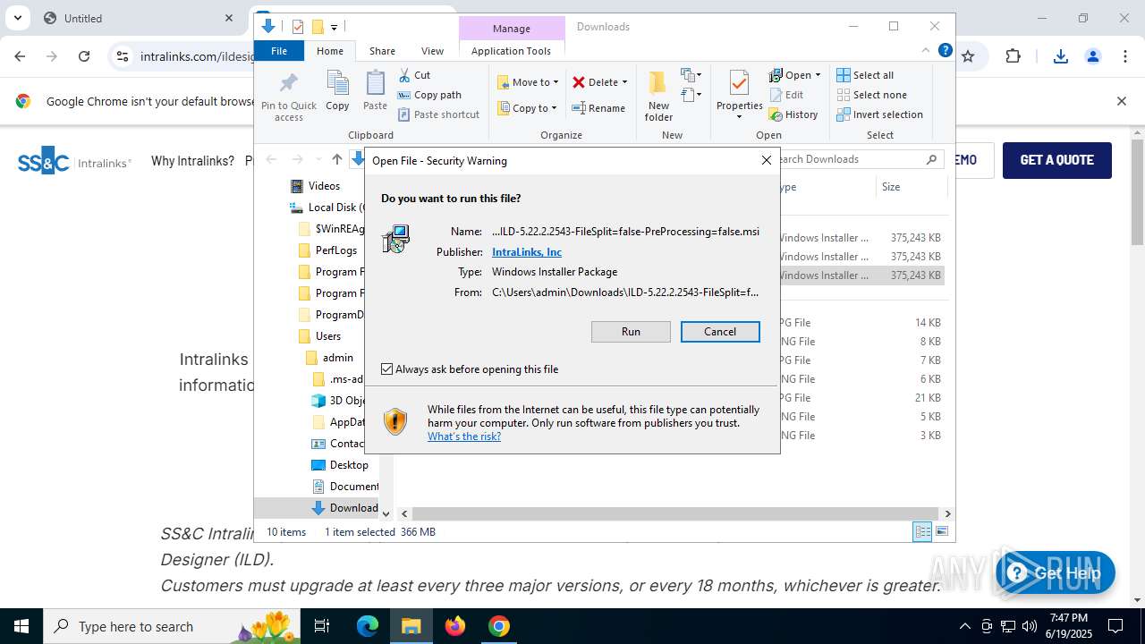This screenshot has height=644, width=1145.
Task: Open Properties dropdown arrow
Action: click(739, 117)
